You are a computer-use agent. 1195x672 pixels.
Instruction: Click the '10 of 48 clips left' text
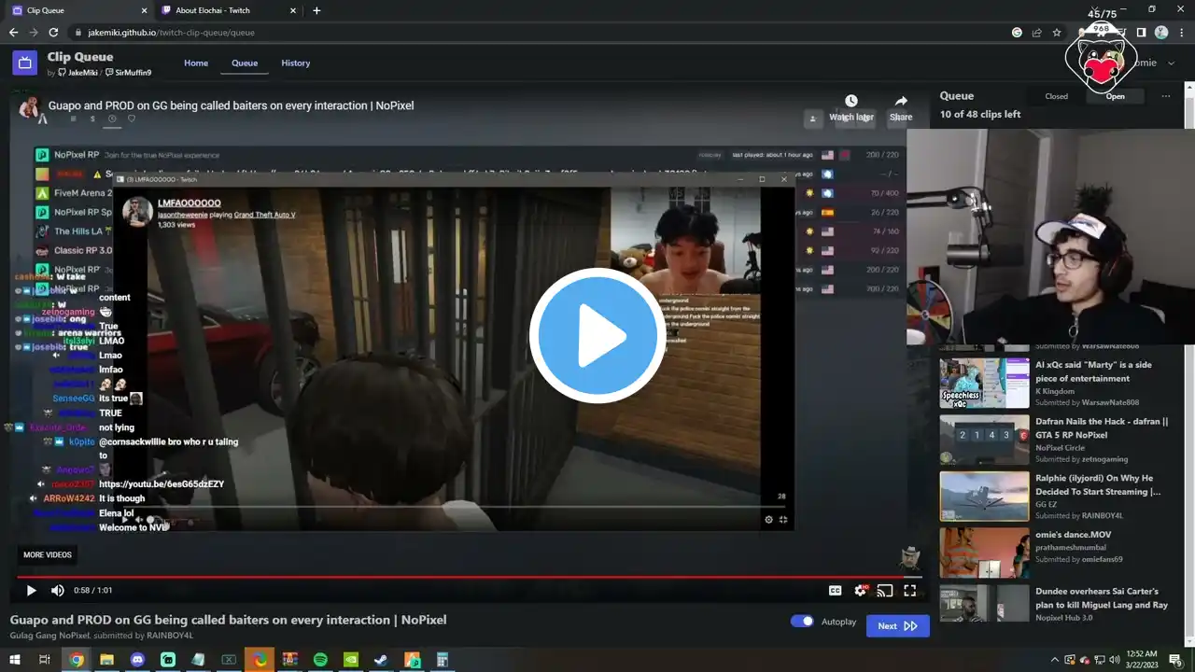(980, 115)
